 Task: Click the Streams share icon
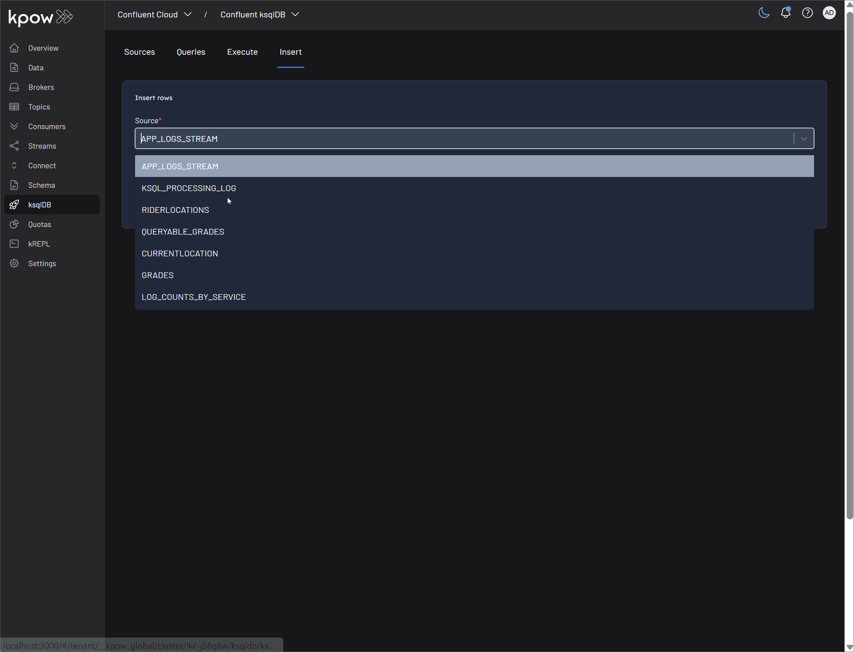point(15,146)
